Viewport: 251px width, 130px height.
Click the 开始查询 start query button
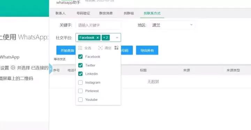tap(66, 50)
